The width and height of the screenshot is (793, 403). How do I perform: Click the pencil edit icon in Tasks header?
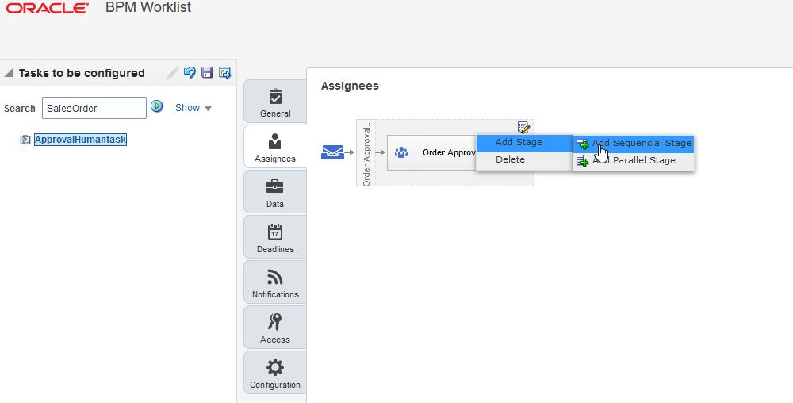(x=172, y=73)
